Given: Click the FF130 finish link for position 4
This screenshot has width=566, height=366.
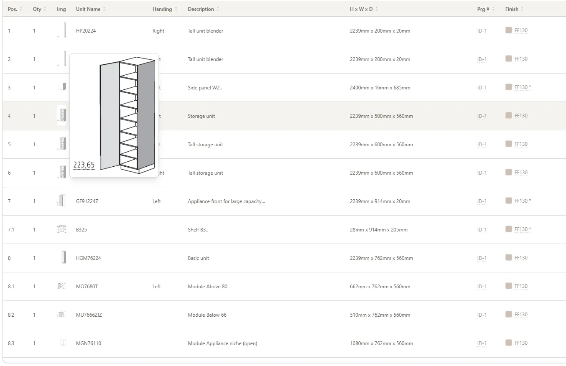Looking at the screenshot, I should click(x=521, y=116).
